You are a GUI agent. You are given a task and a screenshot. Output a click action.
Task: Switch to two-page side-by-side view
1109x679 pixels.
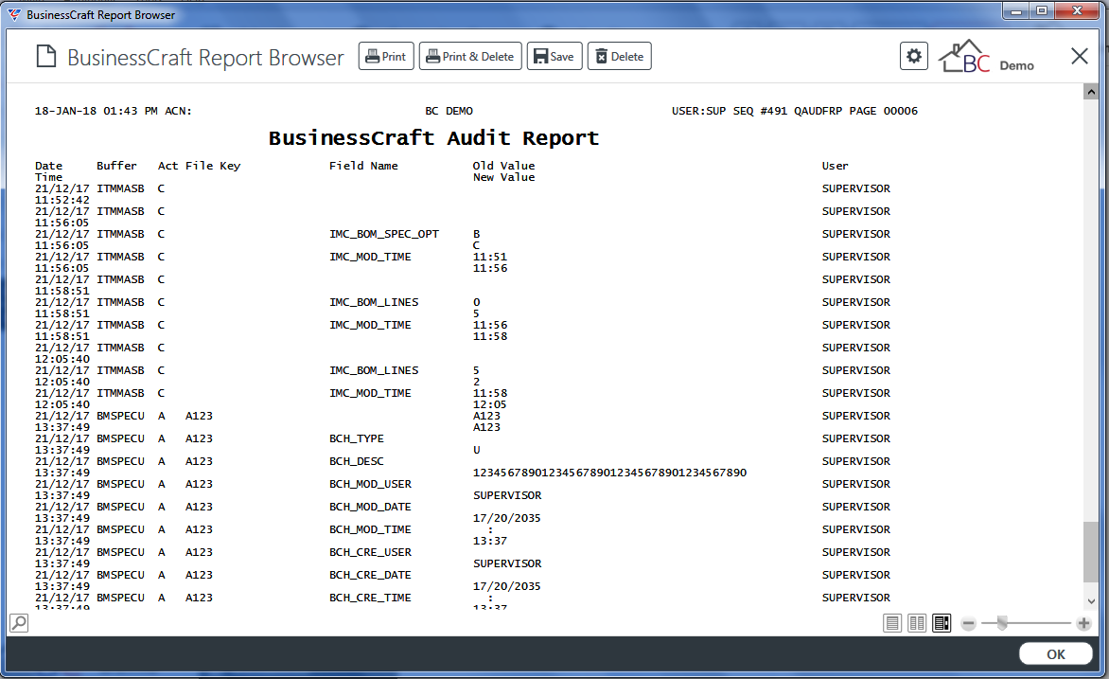917,623
